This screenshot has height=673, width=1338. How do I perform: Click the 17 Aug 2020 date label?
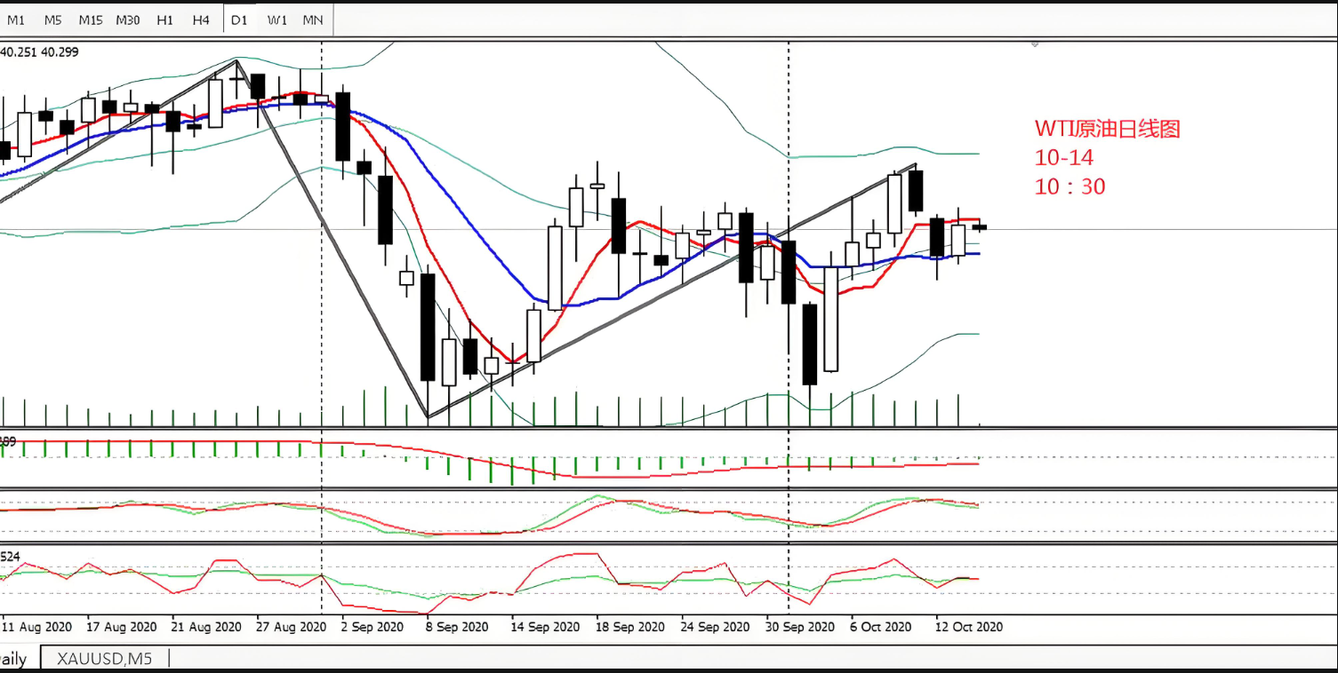tap(122, 627)
